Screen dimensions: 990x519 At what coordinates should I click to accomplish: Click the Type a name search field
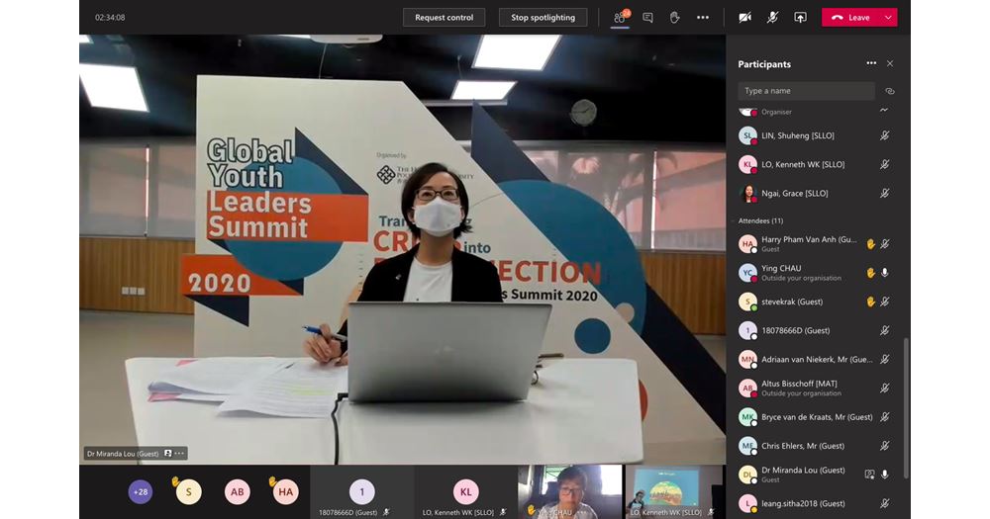(806, 91)
